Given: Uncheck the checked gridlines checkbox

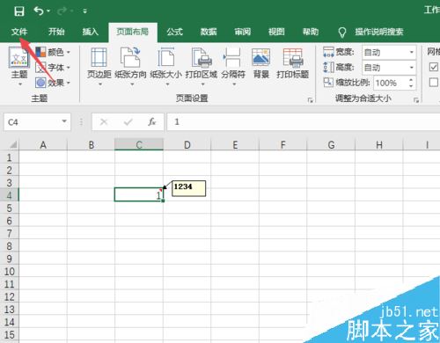Looking at the screenshot, I should (x=434, y=67).
